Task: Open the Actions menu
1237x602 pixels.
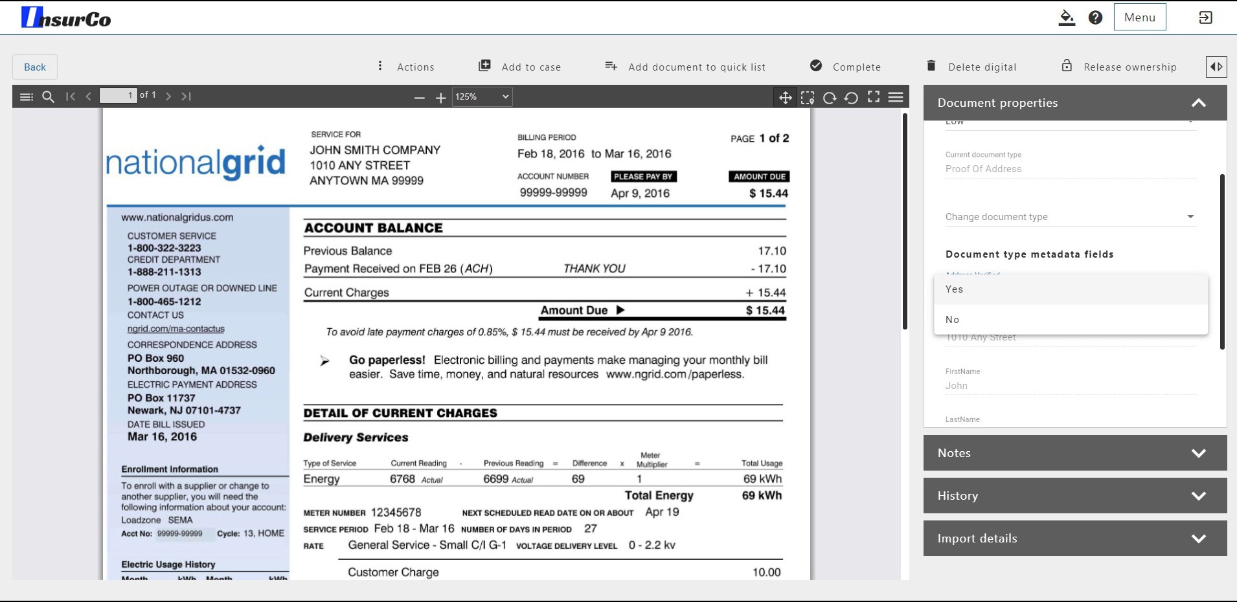Action: pyautogui.click(x=406, y=67)
